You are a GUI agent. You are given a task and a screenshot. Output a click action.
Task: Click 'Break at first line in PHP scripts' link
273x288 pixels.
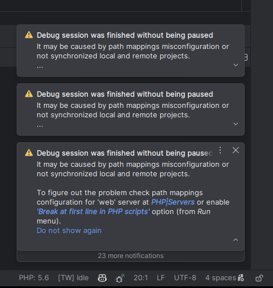pos(93,211)
